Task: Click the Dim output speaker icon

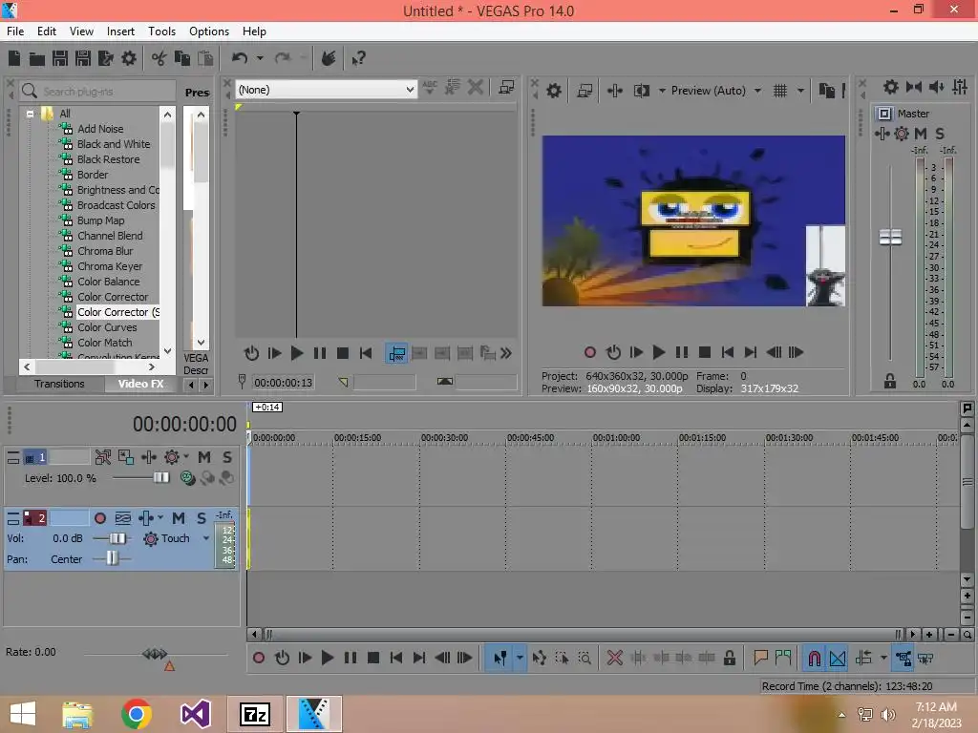Action: pyautogui.click(x=936, y=87)
